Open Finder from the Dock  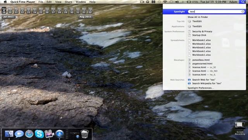click(x=9, y=134)
